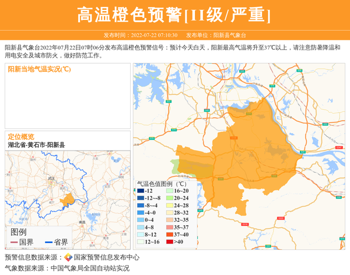Click the 中国气象局全国自动站实况 source text
The image size is (350, 275).
(x=90, y=268)
